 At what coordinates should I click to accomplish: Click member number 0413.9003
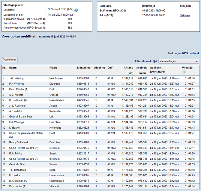(x=83, y=133)
